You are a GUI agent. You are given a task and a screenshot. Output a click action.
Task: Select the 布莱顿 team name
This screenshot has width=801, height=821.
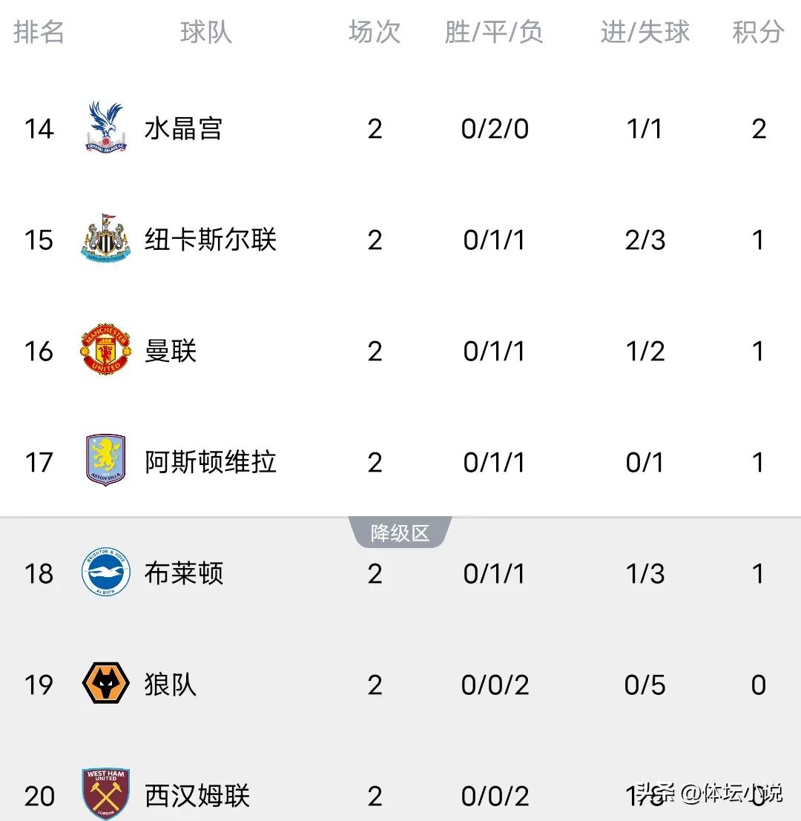[183, 573]
